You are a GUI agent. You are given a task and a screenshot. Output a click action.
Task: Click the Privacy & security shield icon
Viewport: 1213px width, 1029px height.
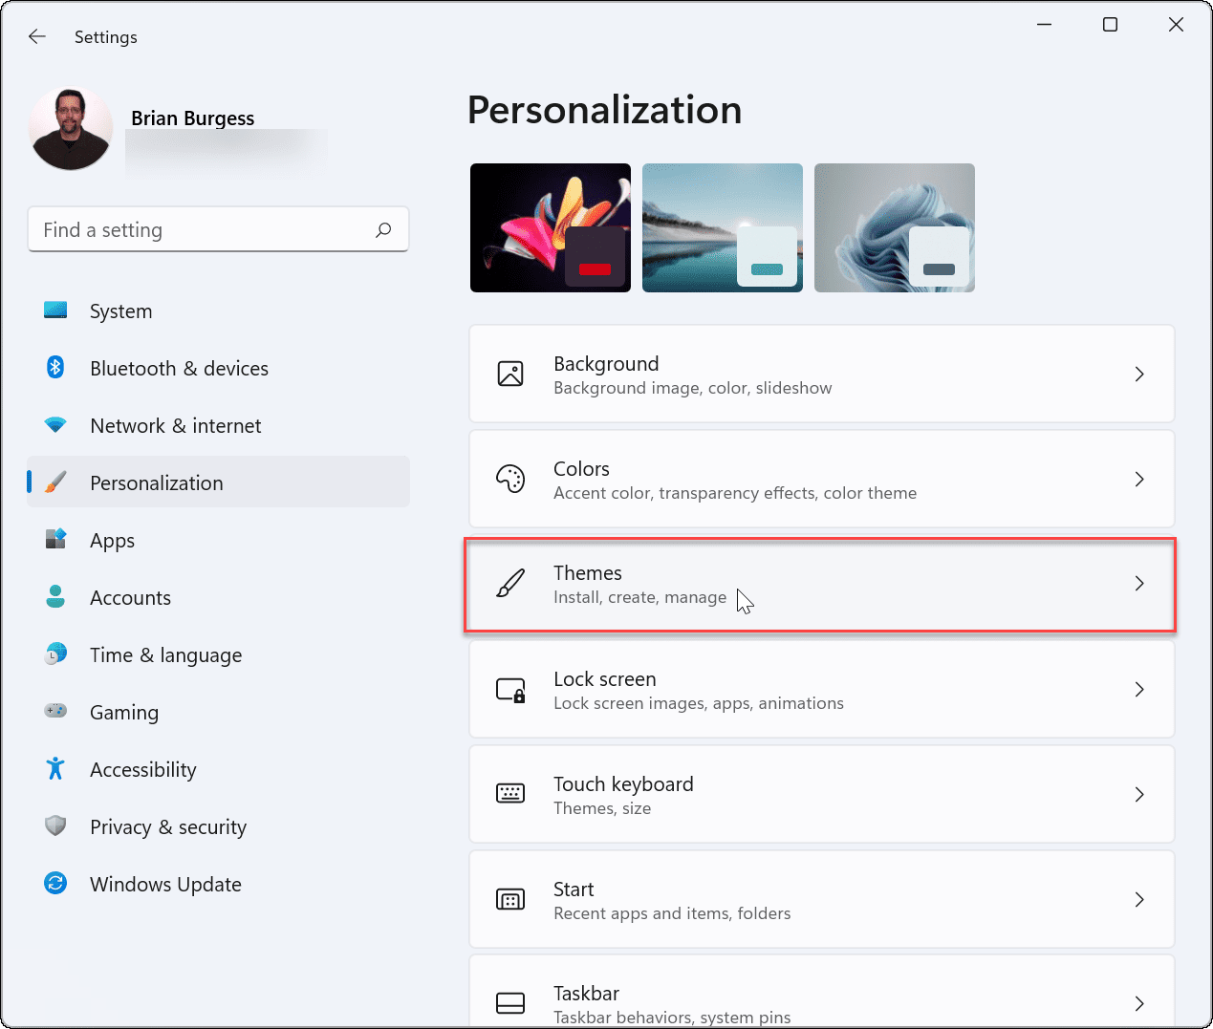(55, 826)
